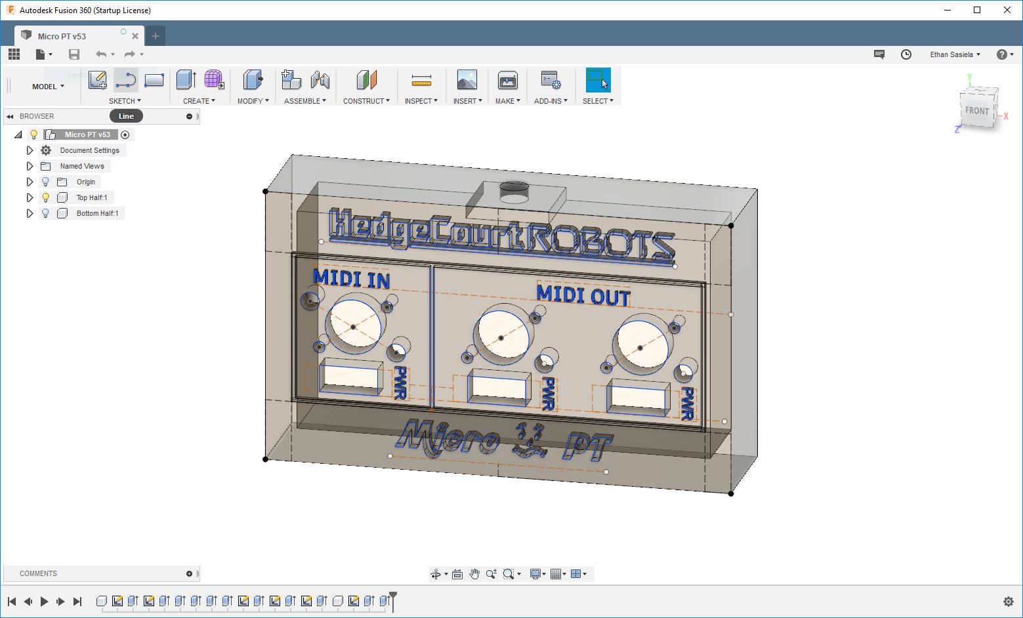This screenshot has height=618, width=1023.
Task: Expand the Origin node
Action: pyautogui.click(x=30, y=182)
